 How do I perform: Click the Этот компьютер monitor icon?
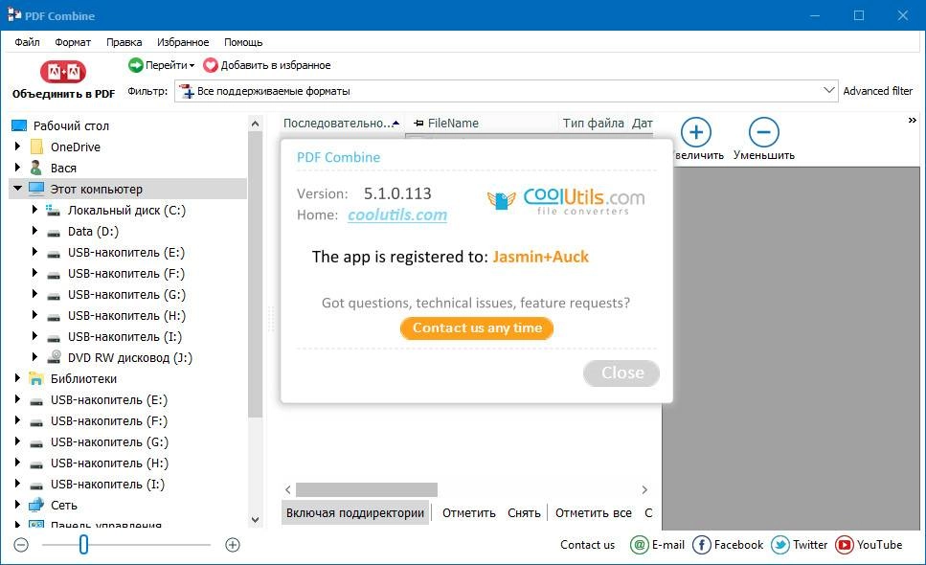pos(36,189)
